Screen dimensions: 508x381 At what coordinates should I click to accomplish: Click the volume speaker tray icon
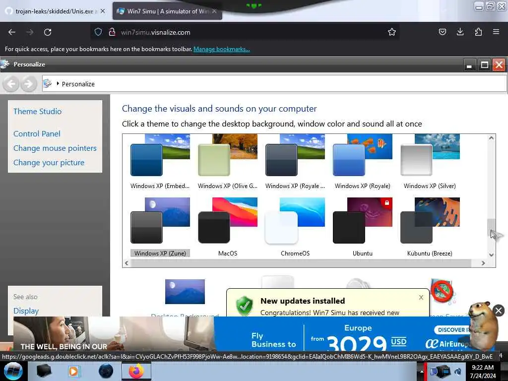[458, 372]
